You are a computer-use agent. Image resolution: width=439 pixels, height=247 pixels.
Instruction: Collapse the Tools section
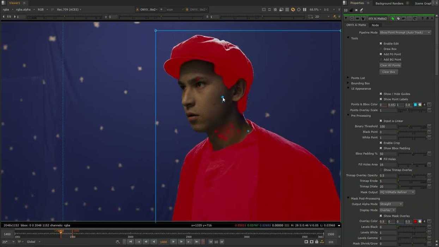click(348, 38)
